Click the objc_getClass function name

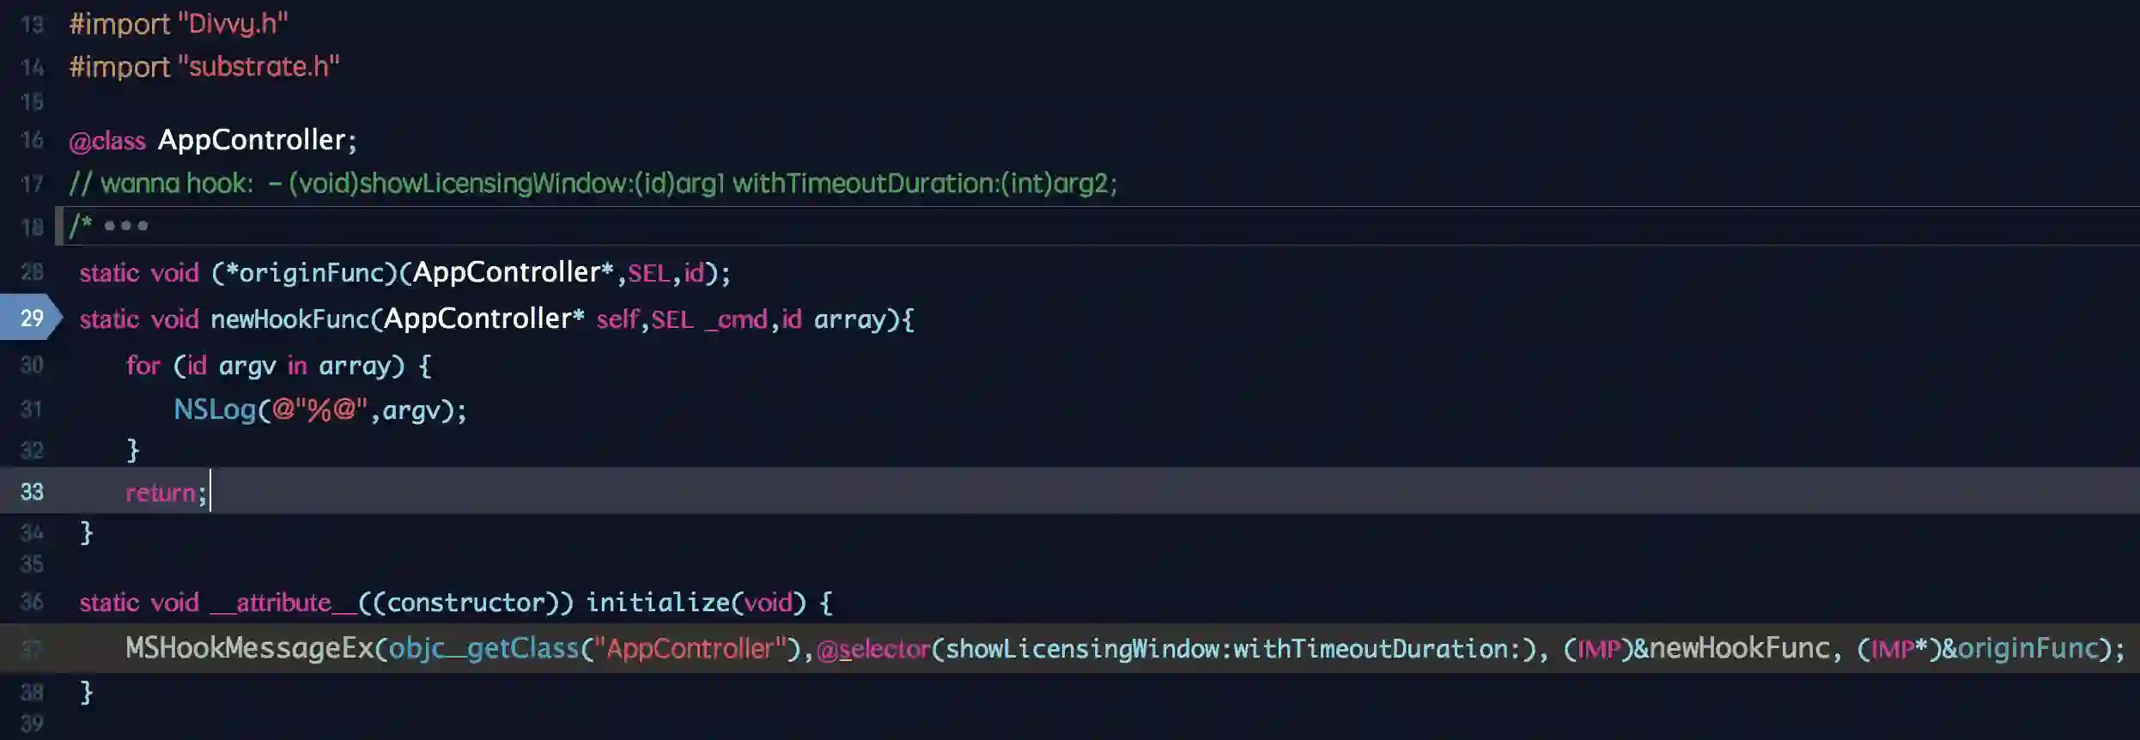(483, 648)
